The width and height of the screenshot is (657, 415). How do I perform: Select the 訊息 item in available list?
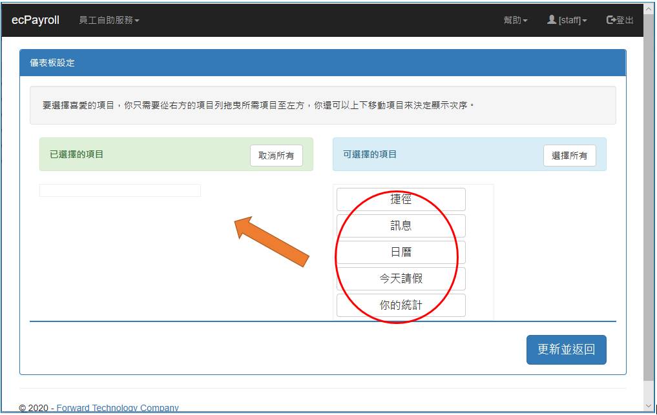coord(401,226)
